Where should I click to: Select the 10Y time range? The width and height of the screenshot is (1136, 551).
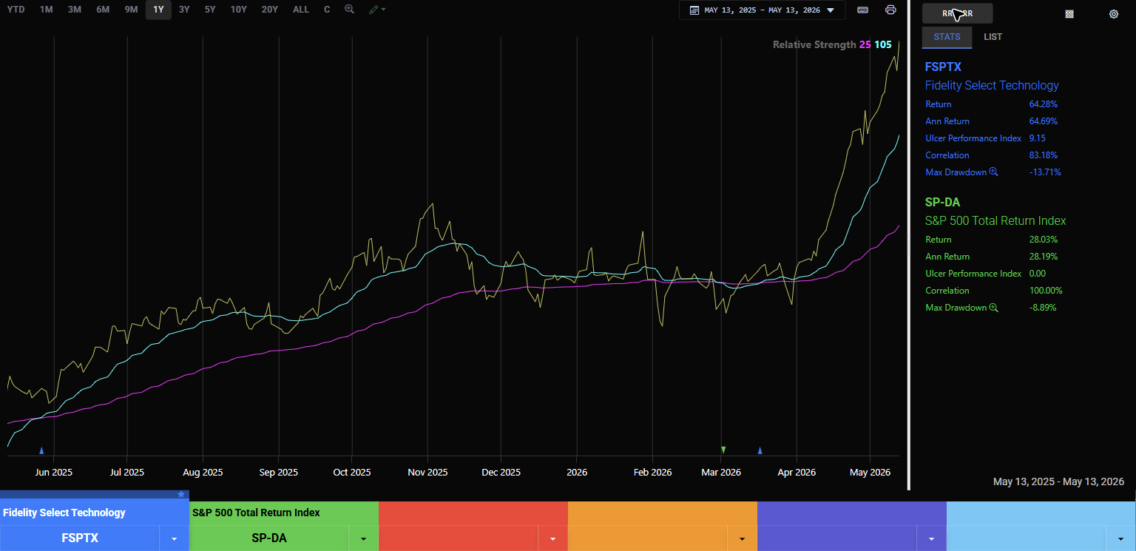(238, 10)
